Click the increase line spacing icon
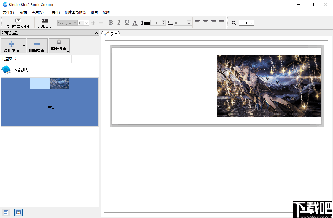Viewport: 333px width, 218px height. point(145,23)
